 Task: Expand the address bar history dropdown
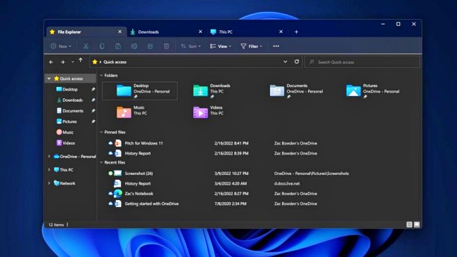click(x=285, y=62)
